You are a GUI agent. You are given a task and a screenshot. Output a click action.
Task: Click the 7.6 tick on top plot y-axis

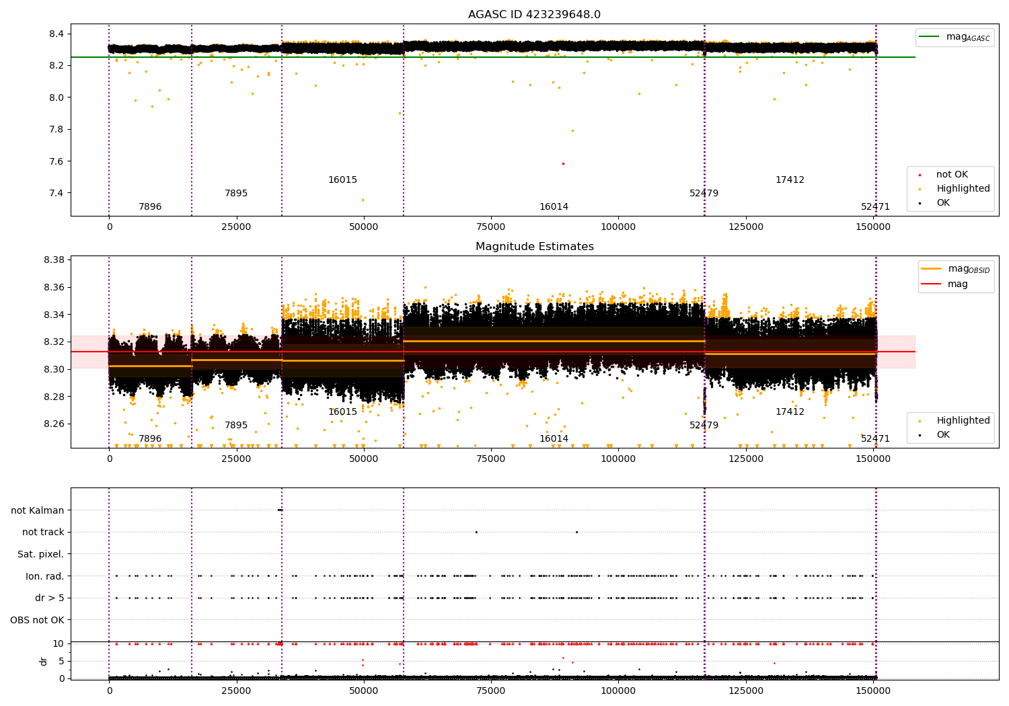click(x=57, y=161)
